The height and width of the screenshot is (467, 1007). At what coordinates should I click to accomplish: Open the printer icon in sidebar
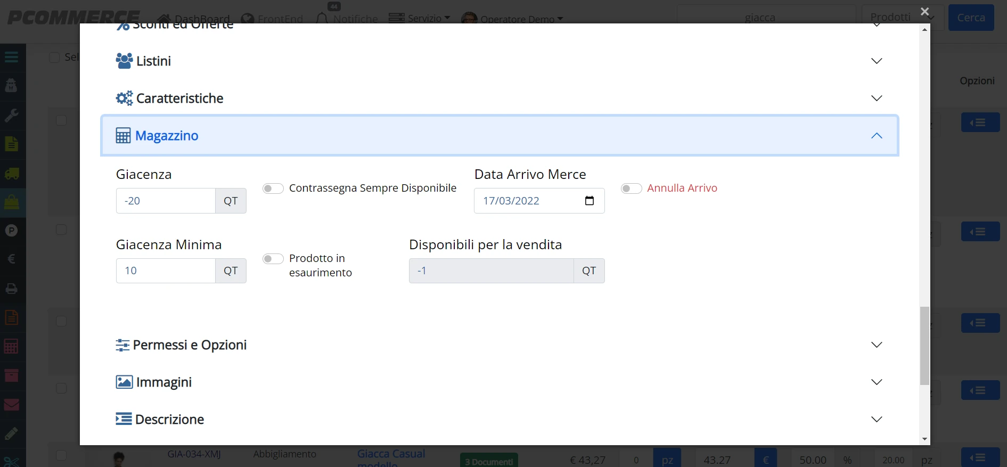12,289
